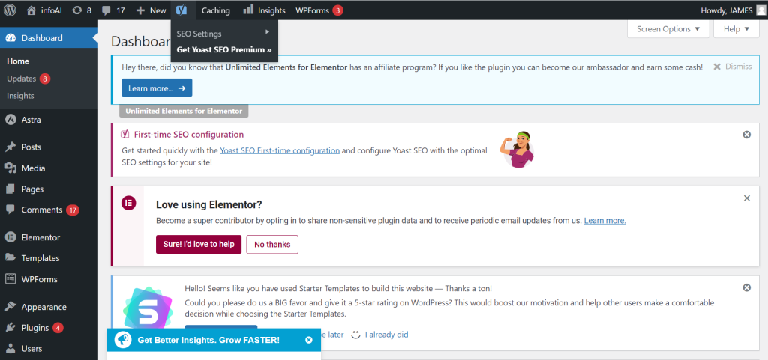Open Elementor Learn more link
This screenshot has height=360, width=768.
605,220
